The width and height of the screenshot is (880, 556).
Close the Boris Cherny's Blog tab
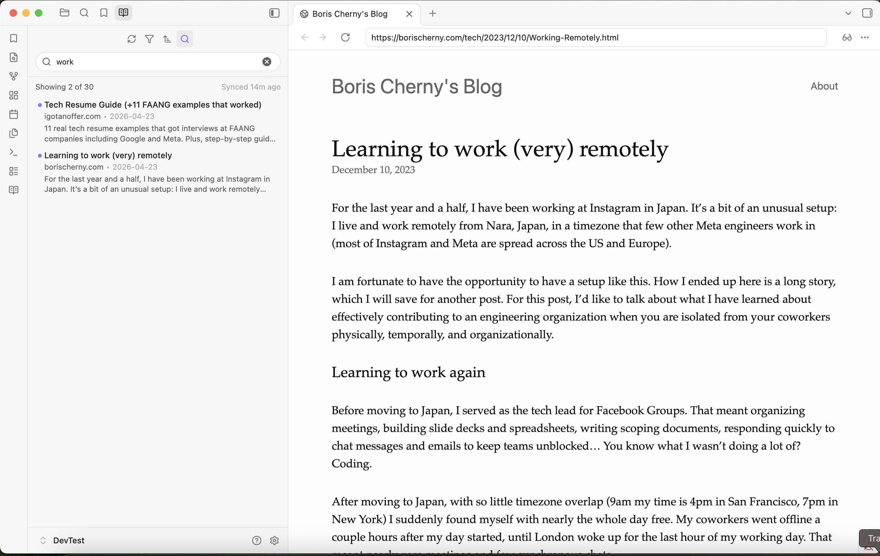click(409, 14)
